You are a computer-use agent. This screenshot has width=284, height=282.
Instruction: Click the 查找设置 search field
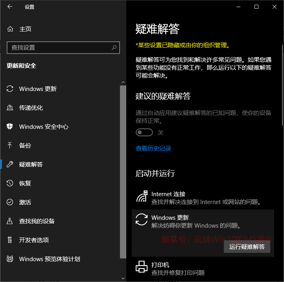click(63, 48)
